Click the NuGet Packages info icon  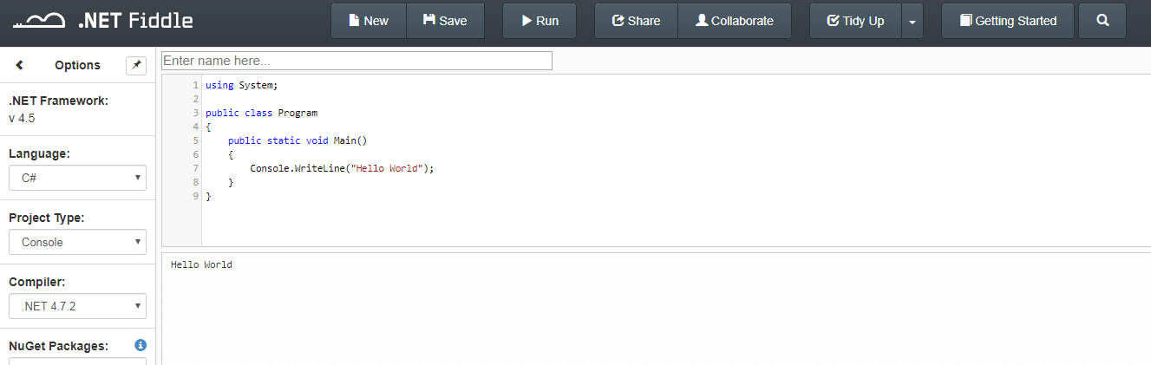coord(141,345)
